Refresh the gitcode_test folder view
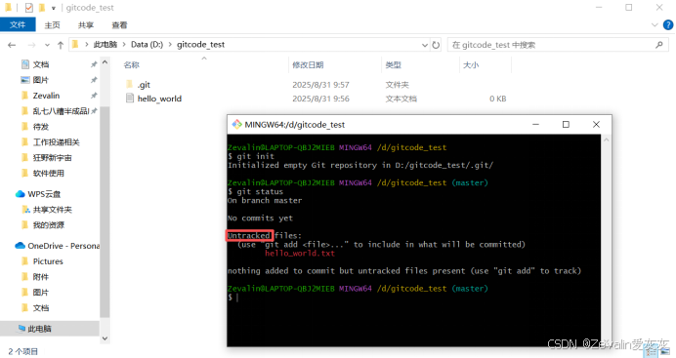676x358 pixels. click(x=436, y=45)
